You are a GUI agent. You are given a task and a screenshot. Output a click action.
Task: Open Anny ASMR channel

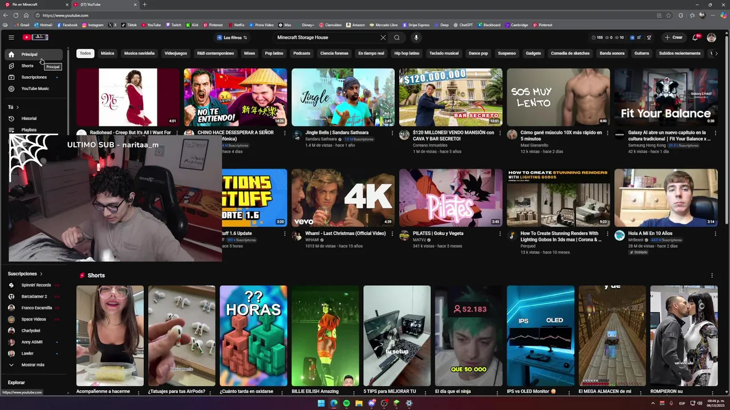click(34, 342)
